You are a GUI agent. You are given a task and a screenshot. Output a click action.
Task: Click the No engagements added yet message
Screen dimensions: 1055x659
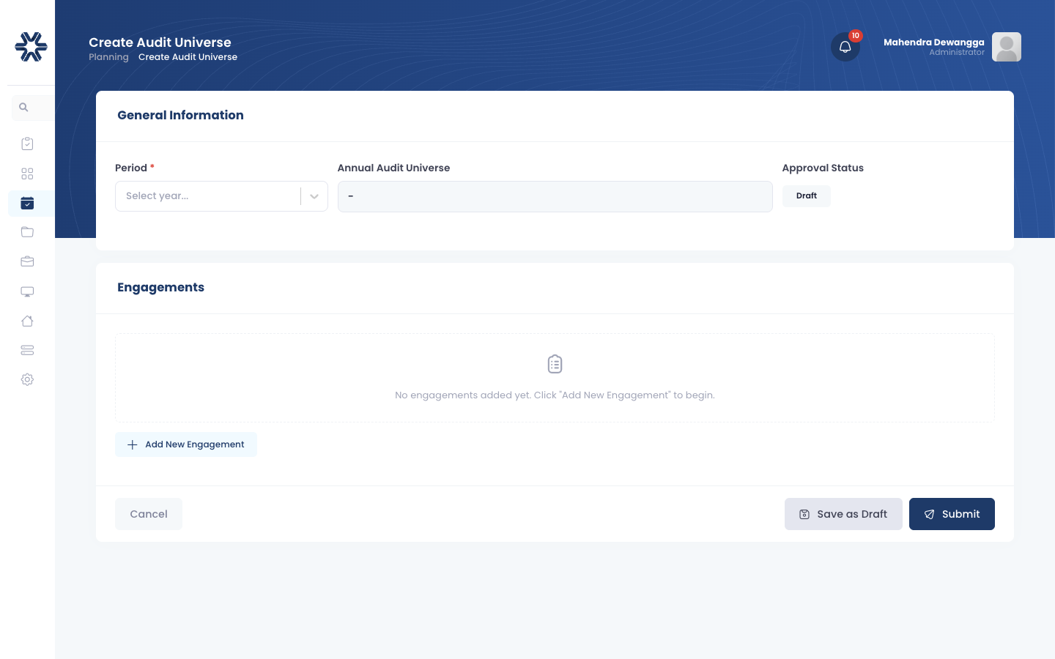[x=555, y=395]
